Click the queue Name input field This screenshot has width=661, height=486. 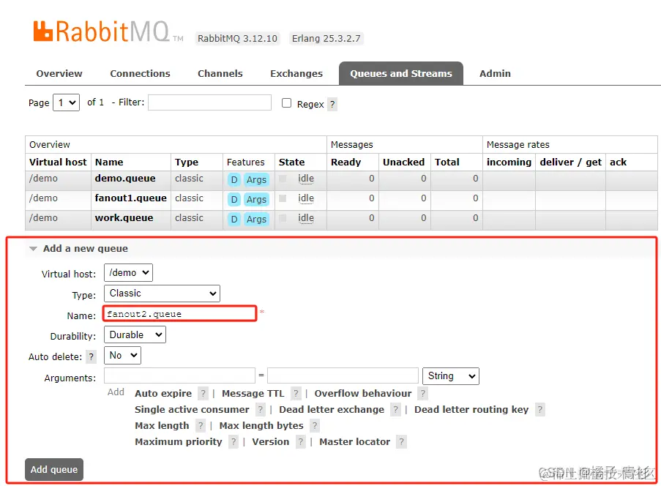point(179,314)
